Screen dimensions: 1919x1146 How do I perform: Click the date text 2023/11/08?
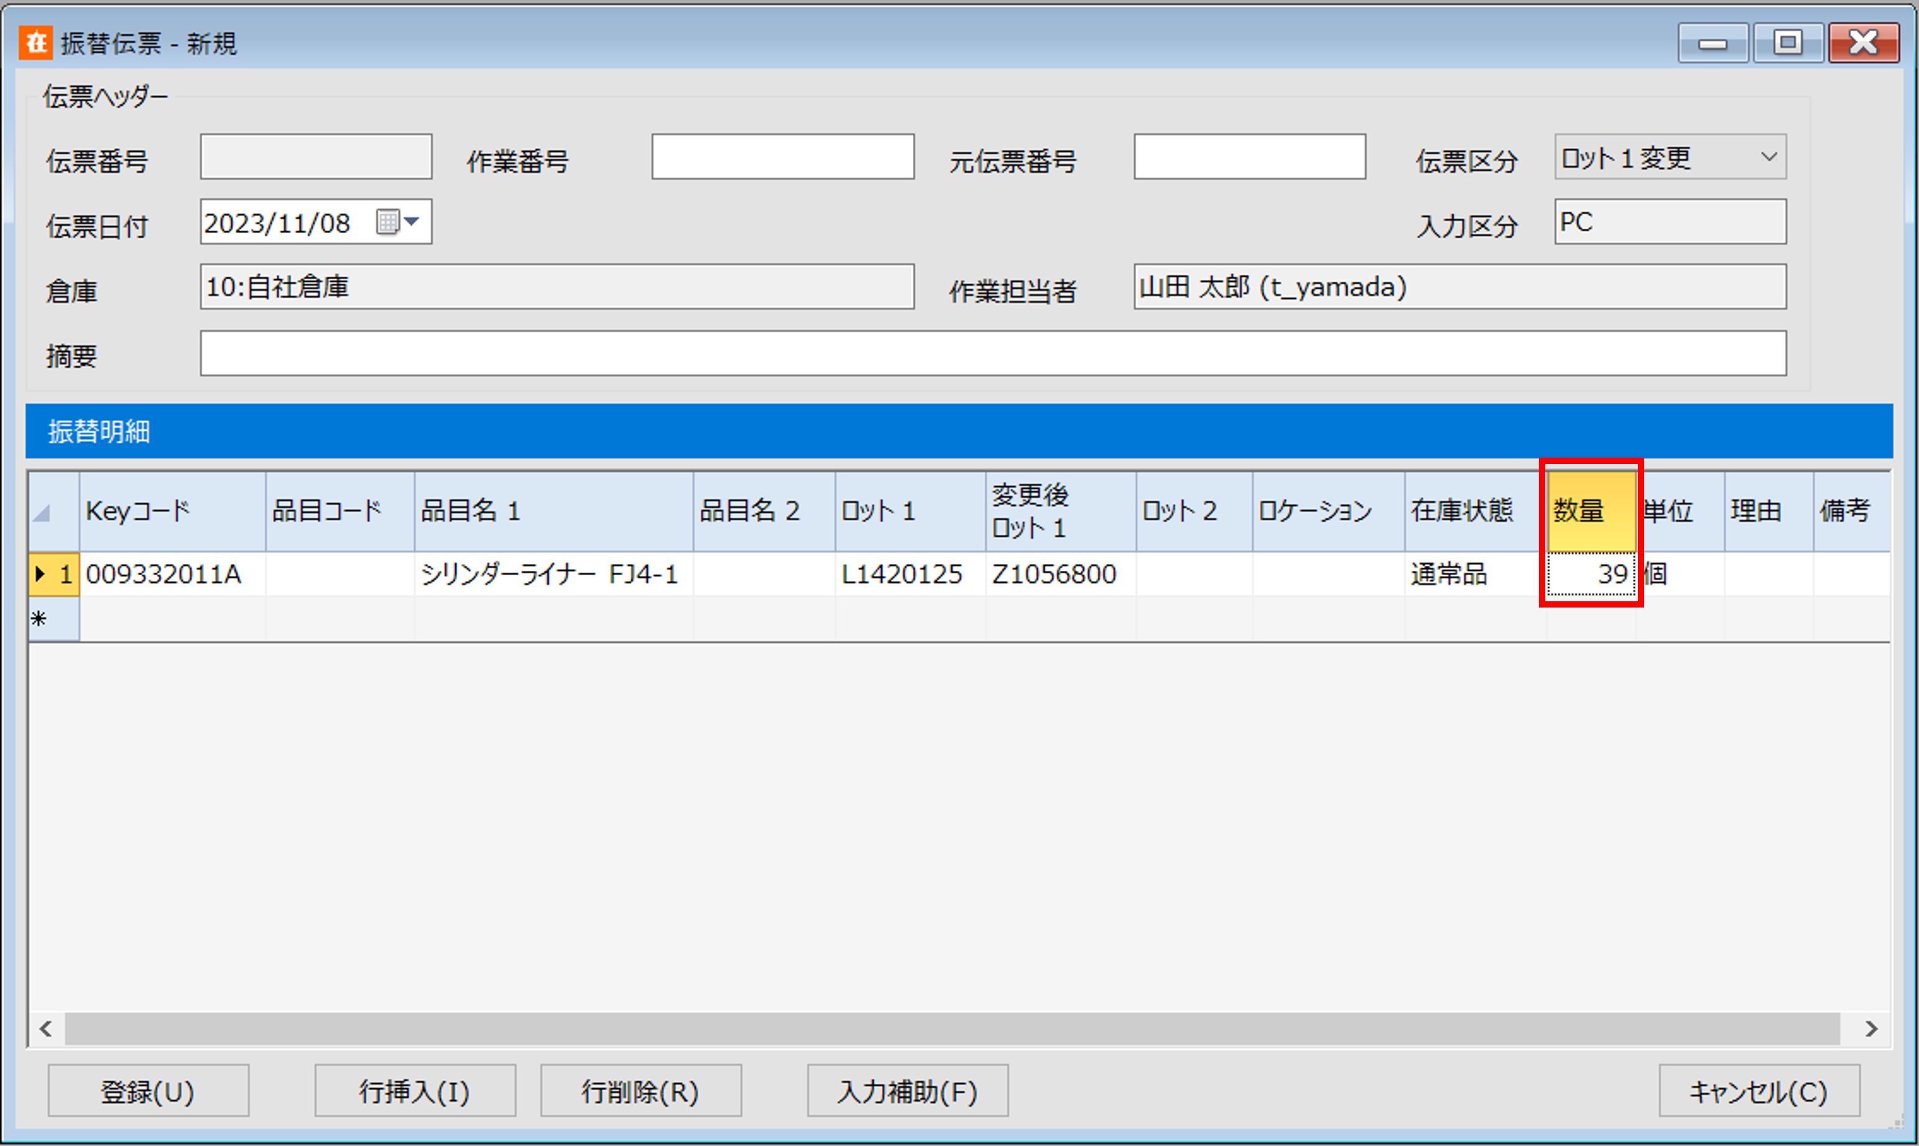point(277,223)
